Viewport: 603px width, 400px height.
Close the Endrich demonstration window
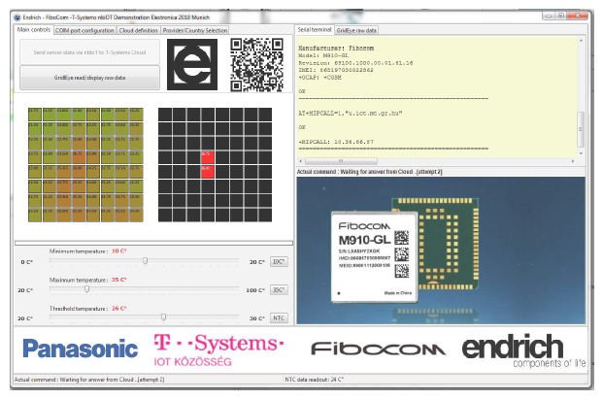[578, 16]
